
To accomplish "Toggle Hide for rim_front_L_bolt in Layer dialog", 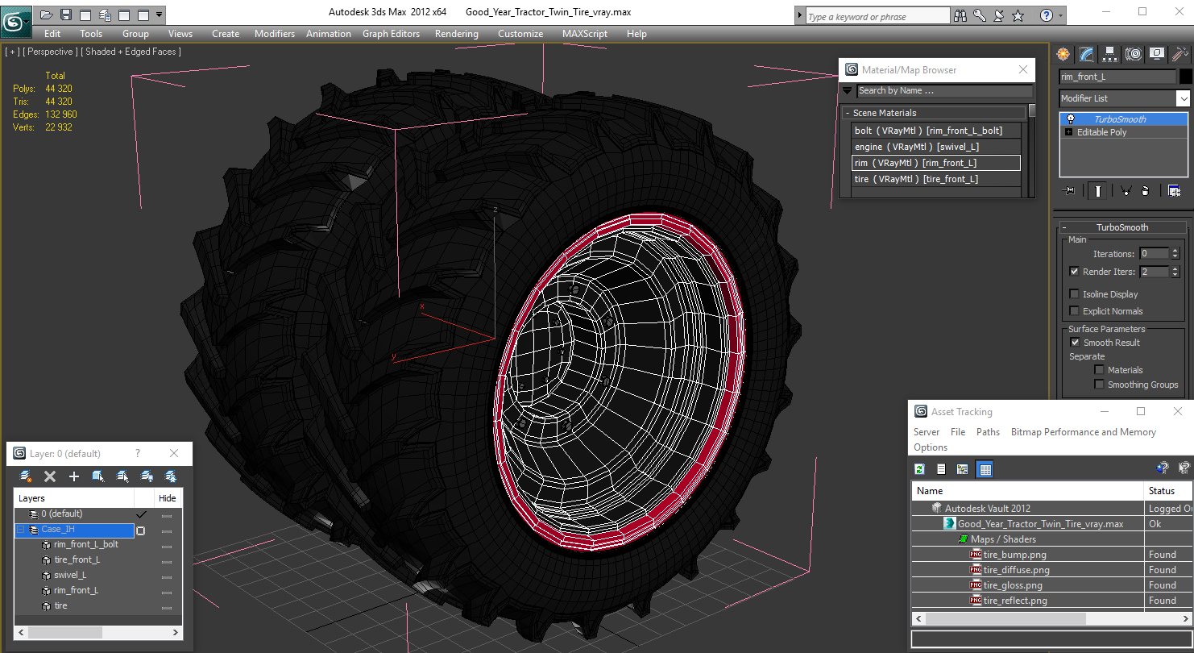I will [x=167, y=546].
